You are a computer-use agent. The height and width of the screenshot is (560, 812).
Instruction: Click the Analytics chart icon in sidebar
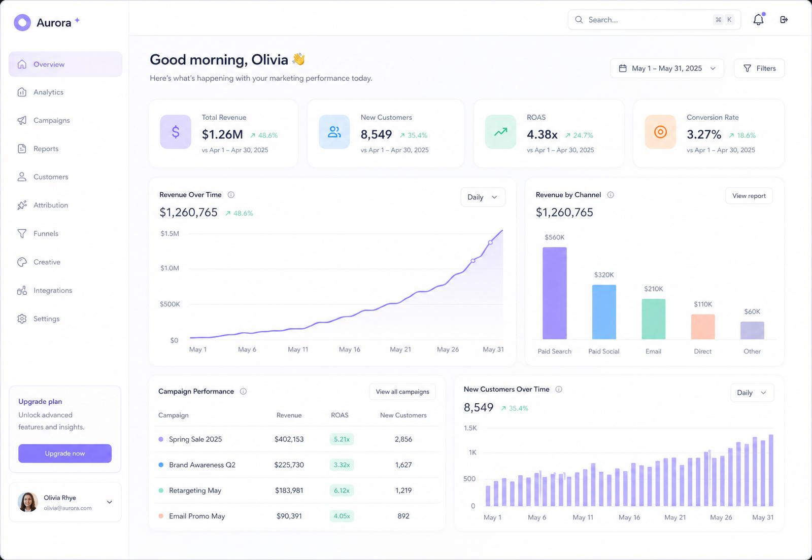coord(22,92)
